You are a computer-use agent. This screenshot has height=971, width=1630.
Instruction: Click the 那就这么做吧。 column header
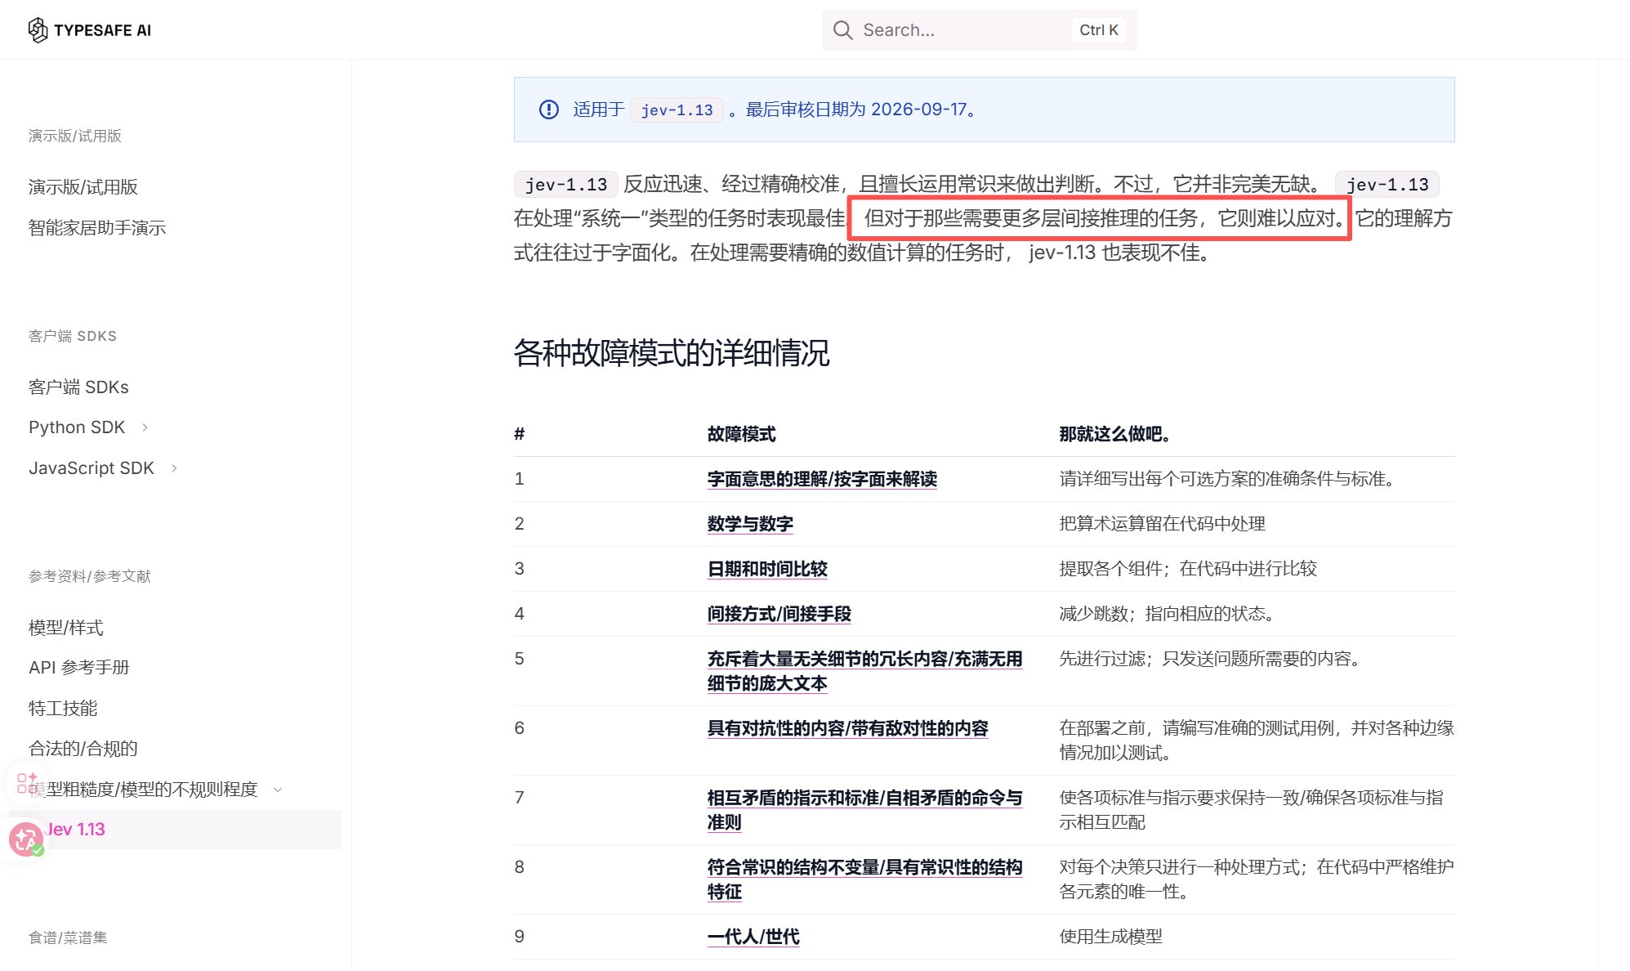[1114, 434]
